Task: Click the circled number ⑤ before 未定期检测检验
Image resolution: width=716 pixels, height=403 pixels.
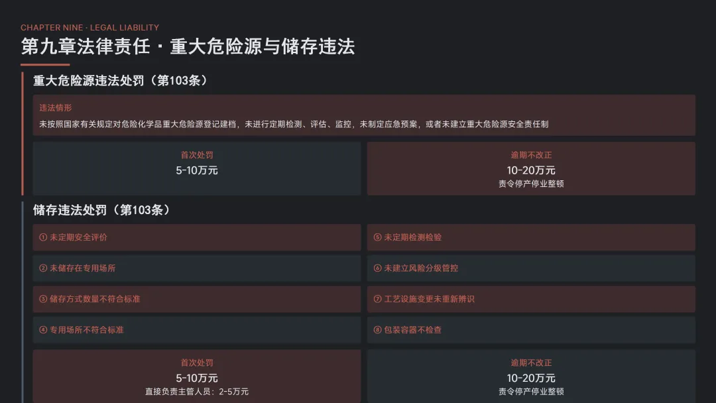Action: pyautogui.click(x=377, y=237)
